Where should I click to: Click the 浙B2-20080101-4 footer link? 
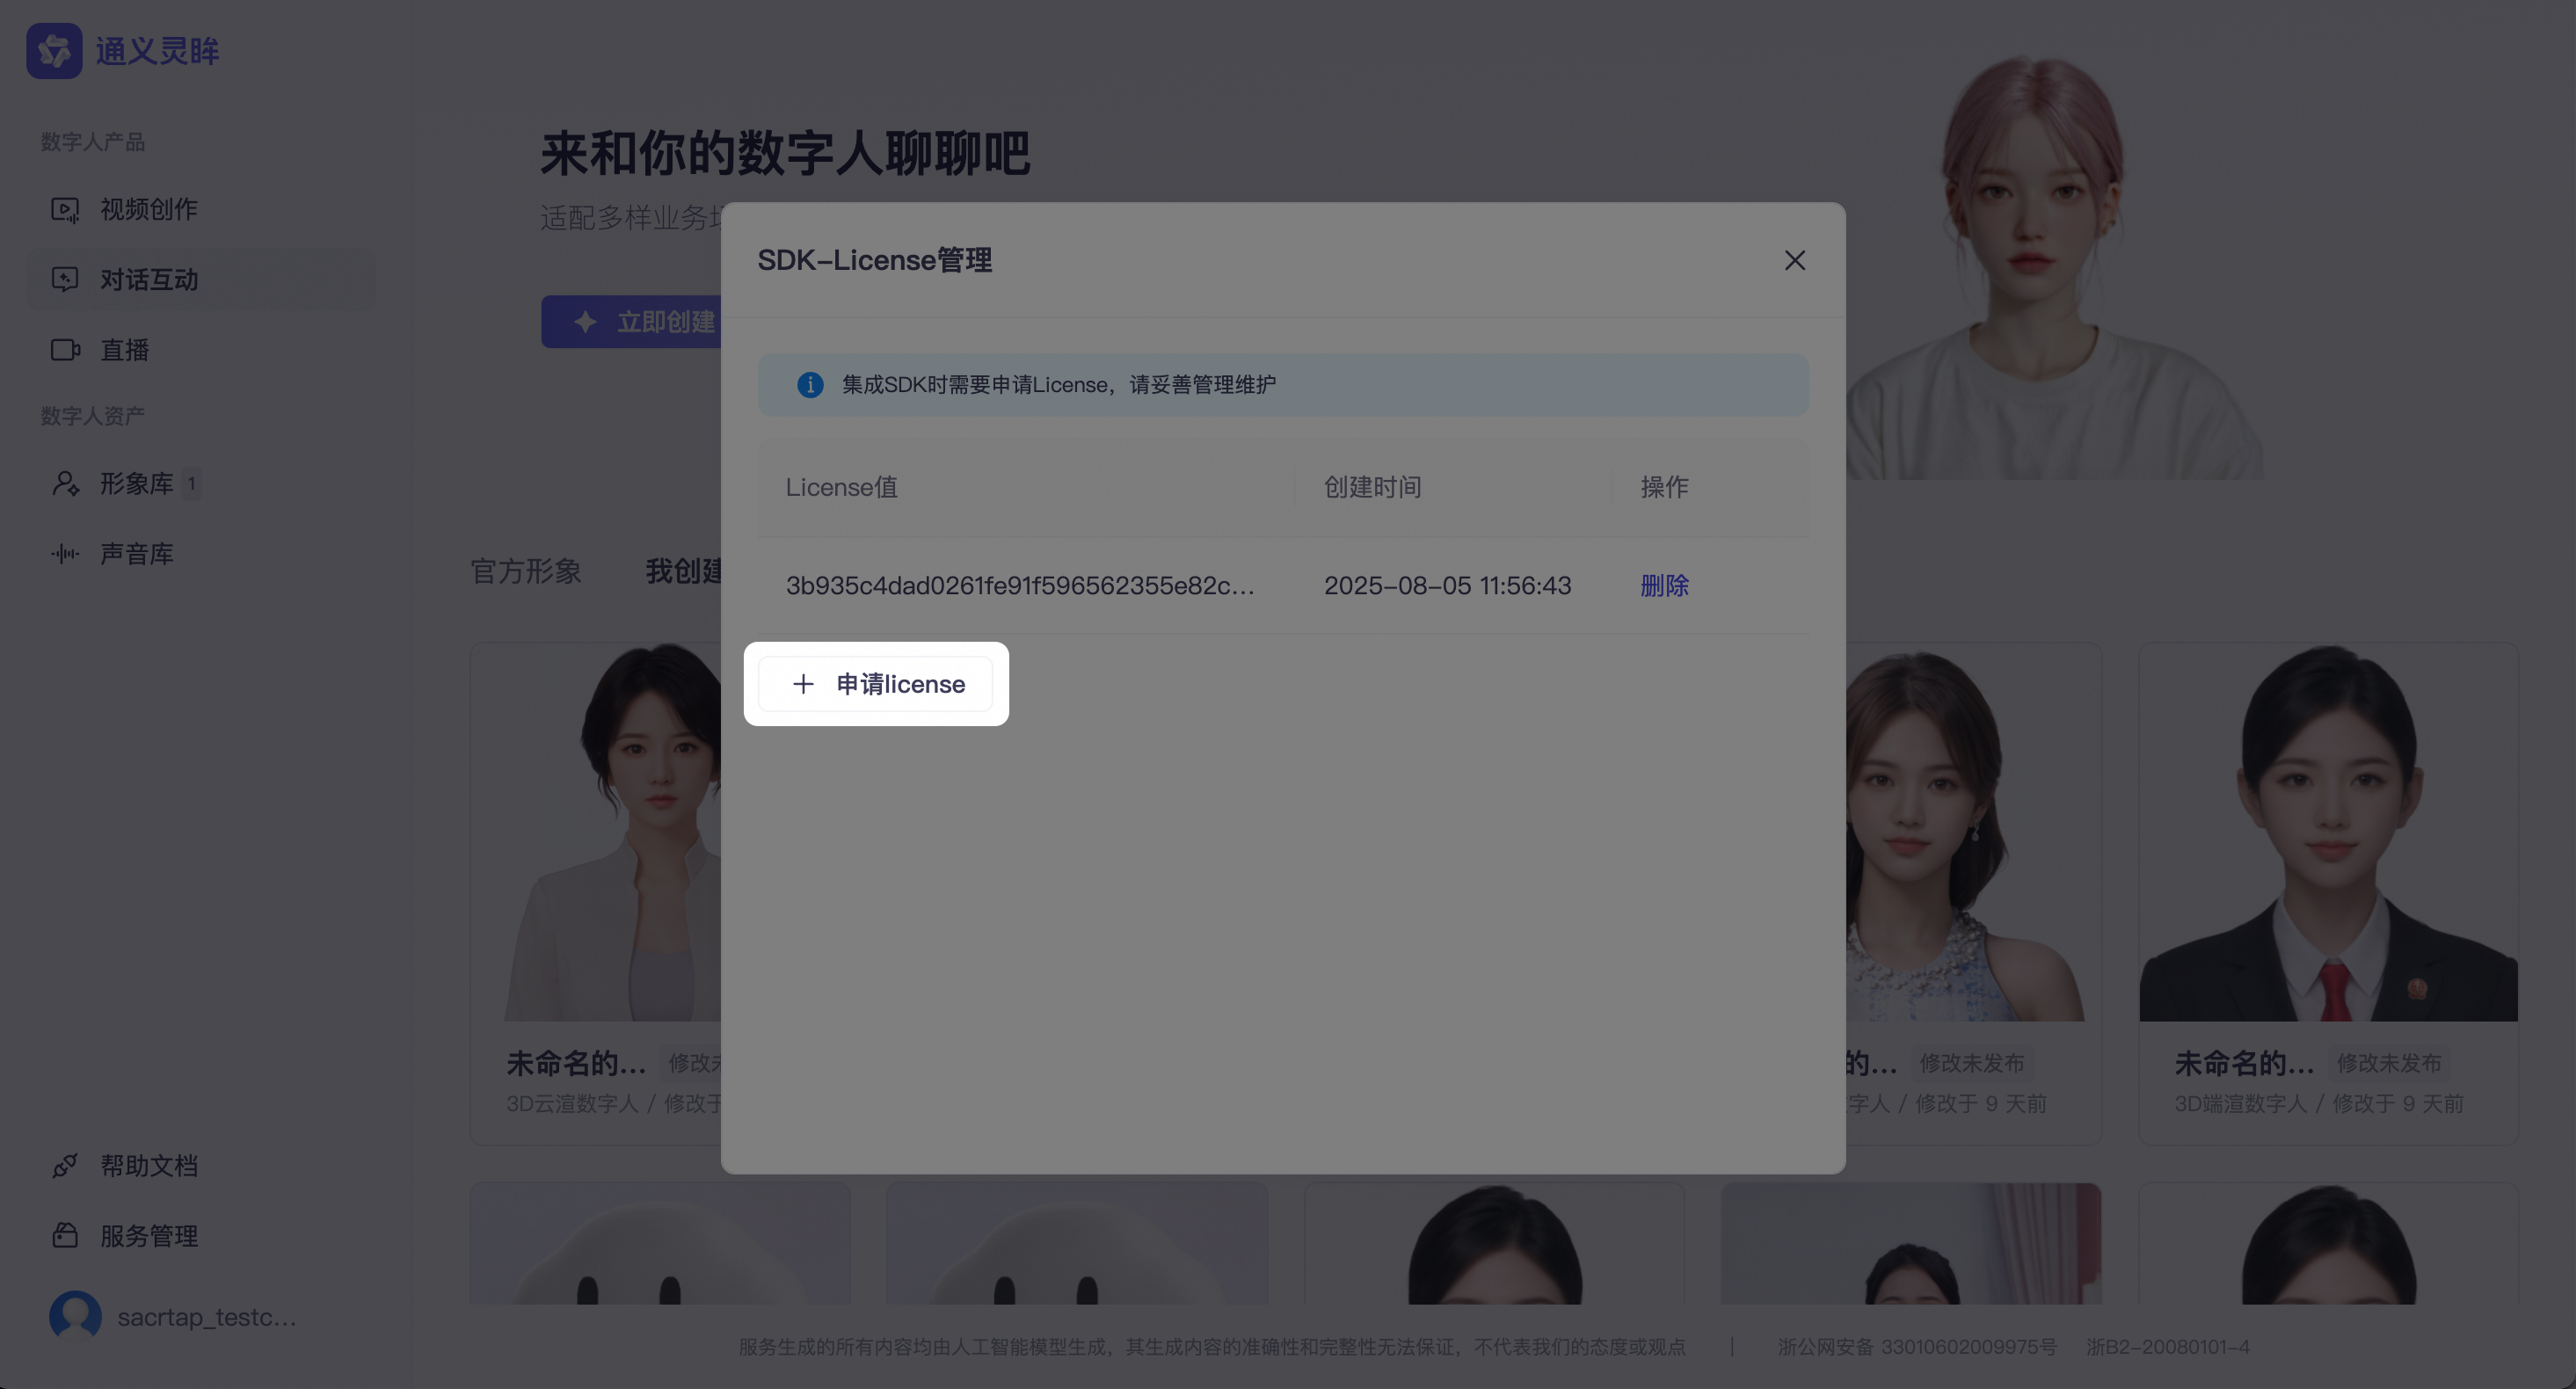tap(2168, 1347)
